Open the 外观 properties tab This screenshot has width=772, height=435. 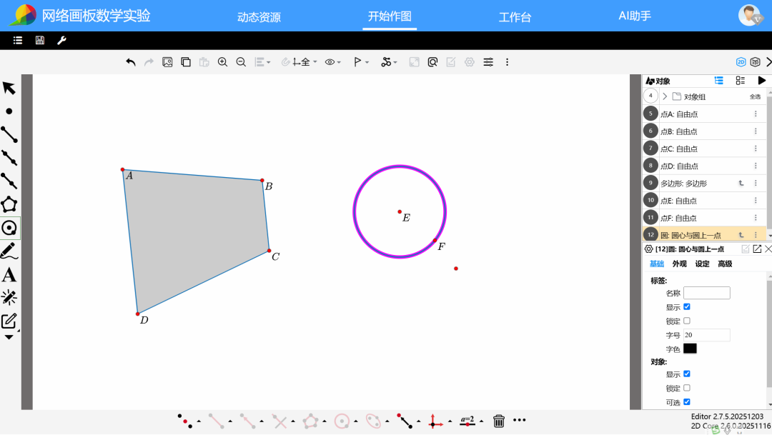point(679,264)
